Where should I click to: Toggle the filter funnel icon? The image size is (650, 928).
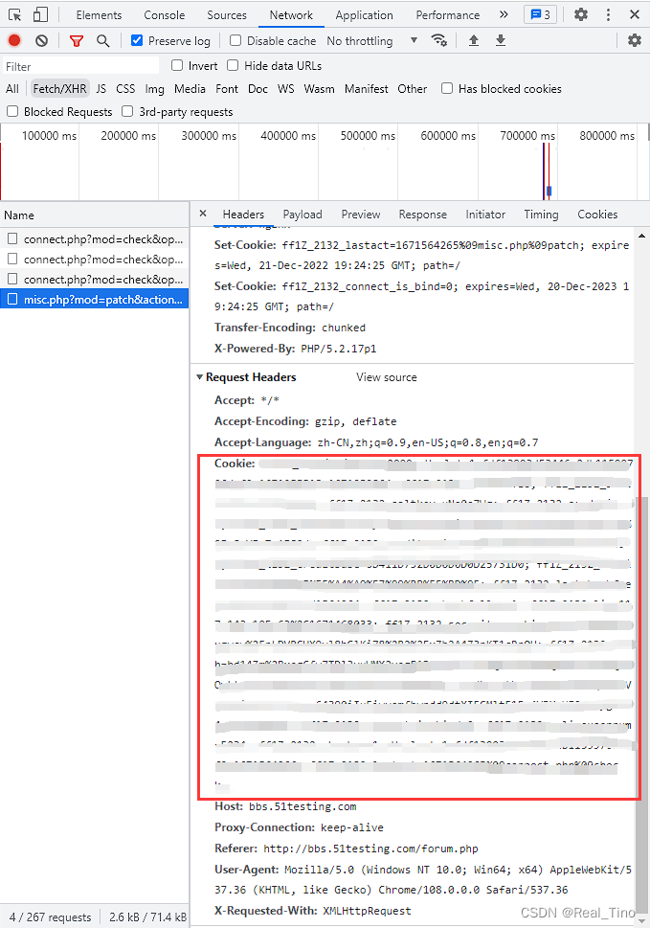pyautogui.click(x=77, y=41)
